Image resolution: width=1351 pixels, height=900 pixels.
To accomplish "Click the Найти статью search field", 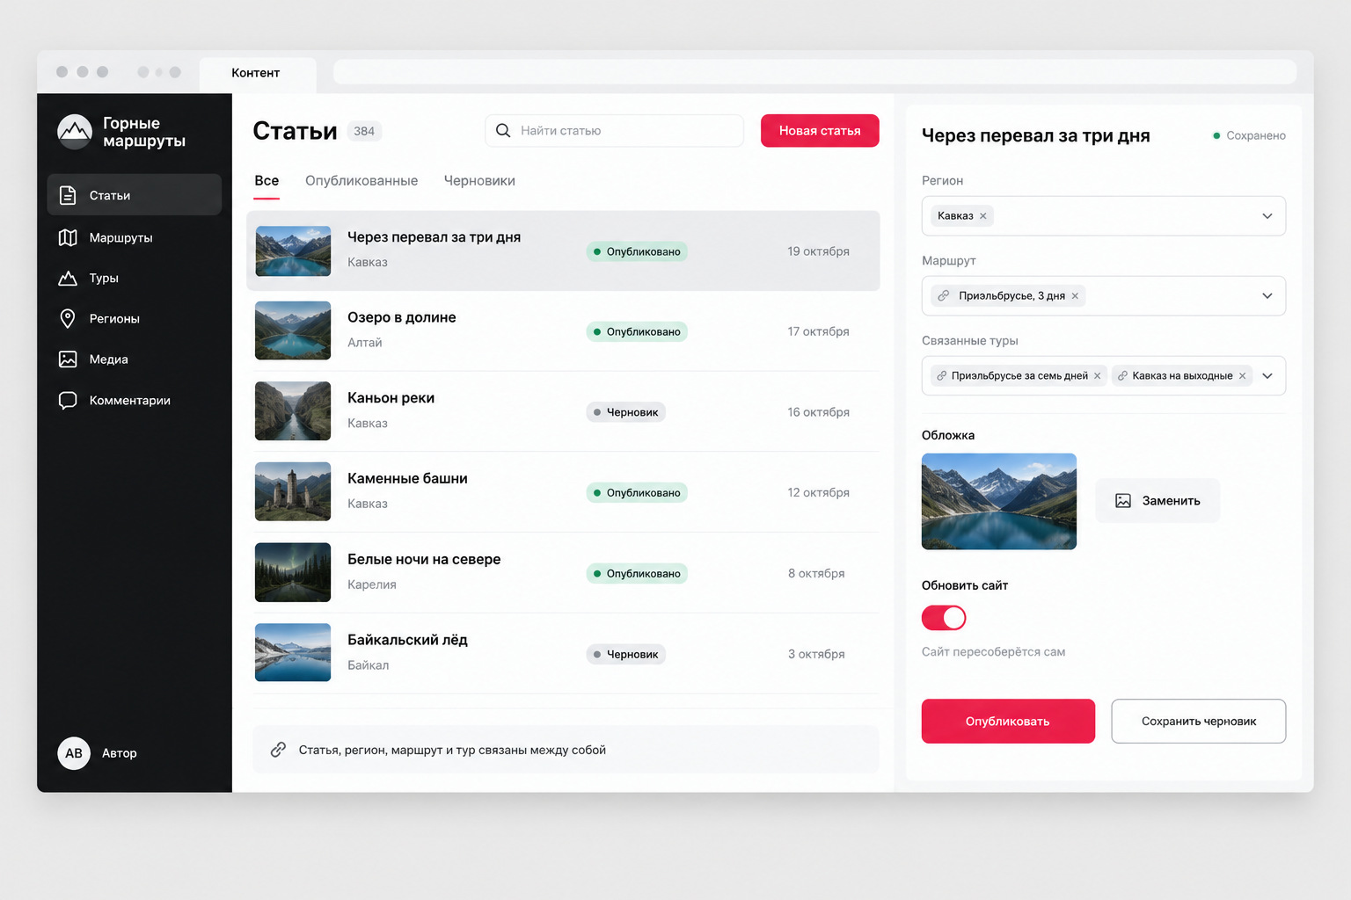I will (x=614, y=131).
